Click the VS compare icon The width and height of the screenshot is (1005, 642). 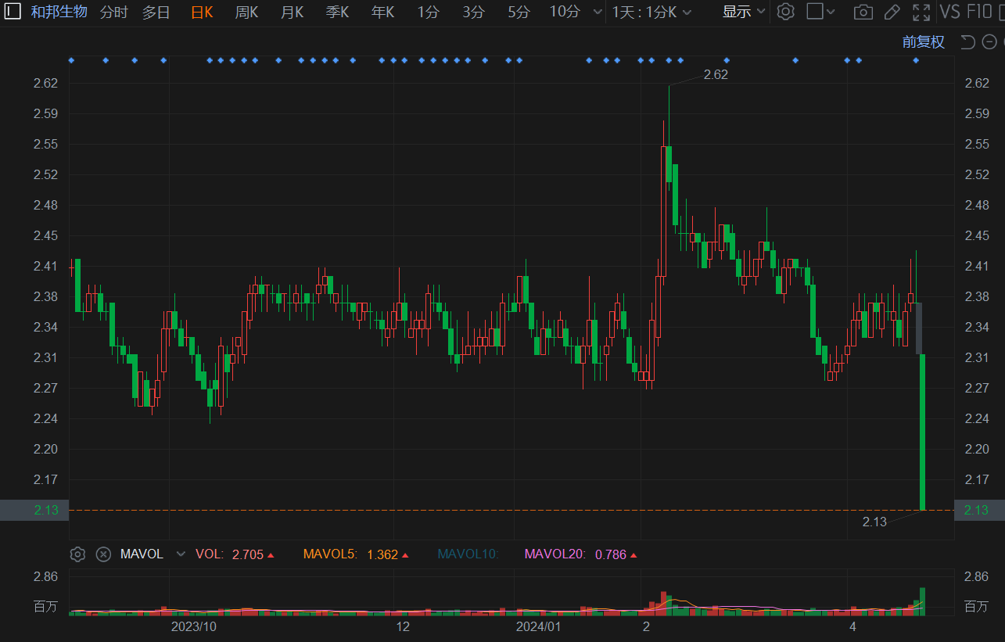949,12
